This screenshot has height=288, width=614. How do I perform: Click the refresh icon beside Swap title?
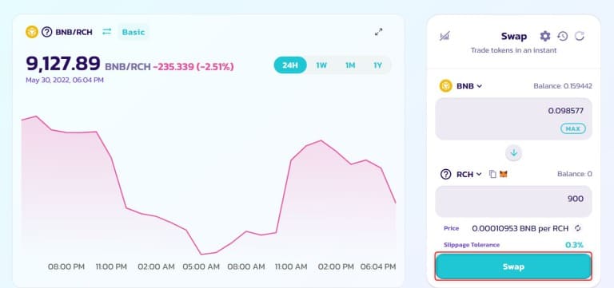point(580,37)
